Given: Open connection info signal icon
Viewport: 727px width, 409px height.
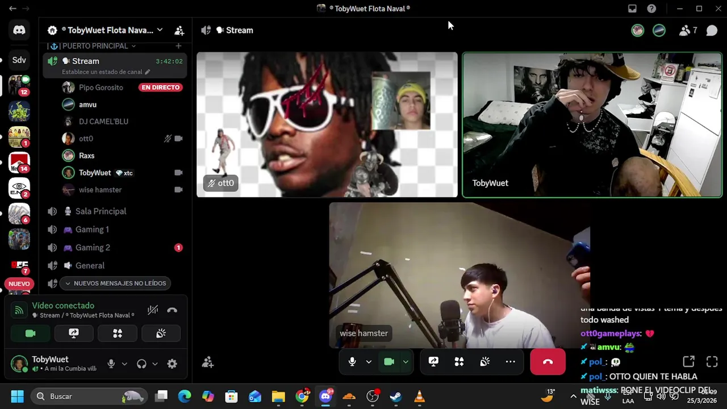Looking at the screenshot, I should 19,310.
